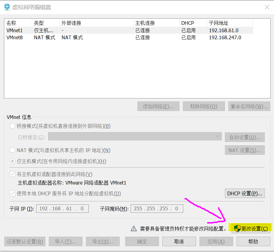This screenshot has width=274, height=252.
Task: Select 仅主机模式 radio button
Action: tap(12, 161)
